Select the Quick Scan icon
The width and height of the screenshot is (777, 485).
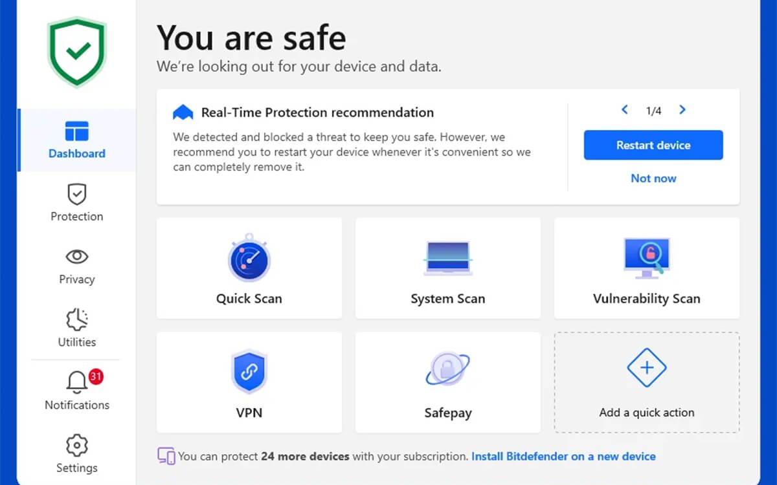(249, 257)
